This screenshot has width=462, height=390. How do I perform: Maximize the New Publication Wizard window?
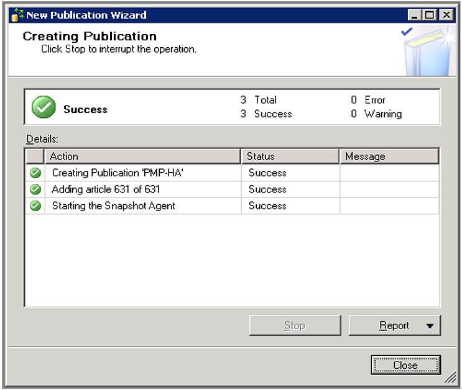pos(429,15)
